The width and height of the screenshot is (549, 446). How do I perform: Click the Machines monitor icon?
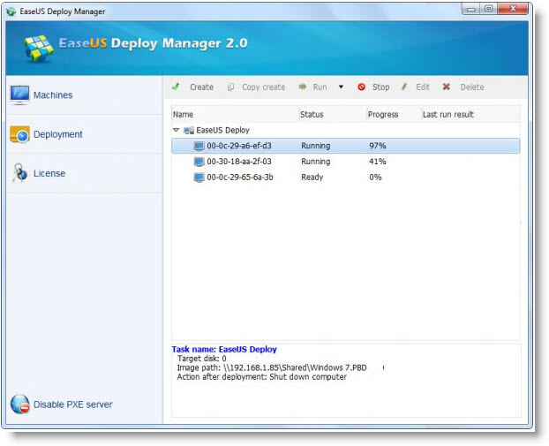coord(19,95)
